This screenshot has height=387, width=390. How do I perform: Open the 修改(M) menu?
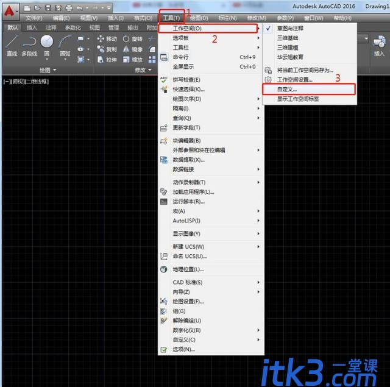(x=257, y=18)
